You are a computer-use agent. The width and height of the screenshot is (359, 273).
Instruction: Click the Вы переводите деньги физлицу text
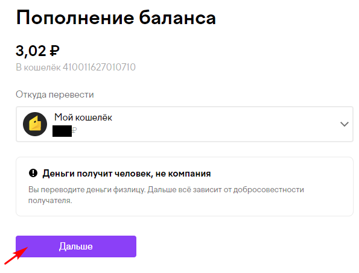[87, 190]
